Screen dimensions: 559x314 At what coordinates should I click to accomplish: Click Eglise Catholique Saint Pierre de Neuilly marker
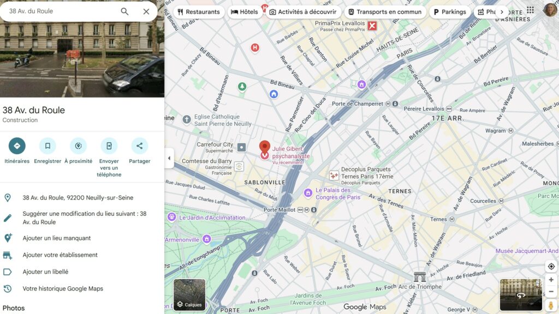point(187,119)
